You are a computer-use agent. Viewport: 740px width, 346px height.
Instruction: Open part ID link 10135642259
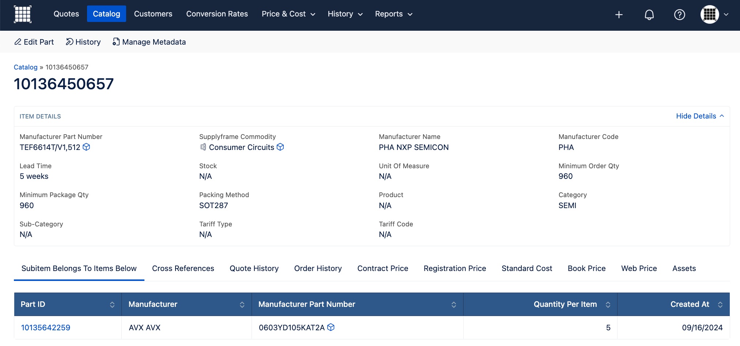point(46,327)
